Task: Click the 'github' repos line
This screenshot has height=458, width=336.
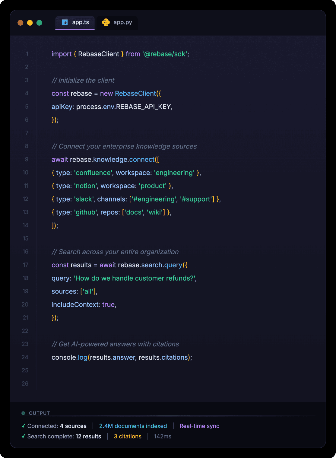Action: [112, 212]
